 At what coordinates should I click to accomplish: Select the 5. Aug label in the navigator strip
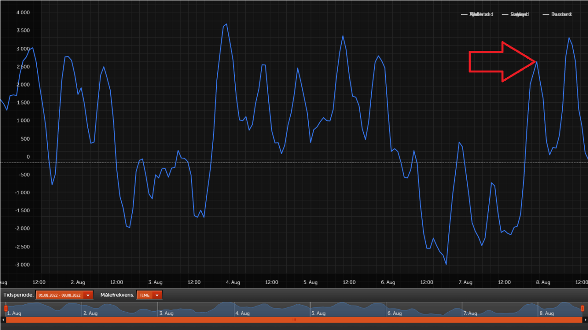319,313
